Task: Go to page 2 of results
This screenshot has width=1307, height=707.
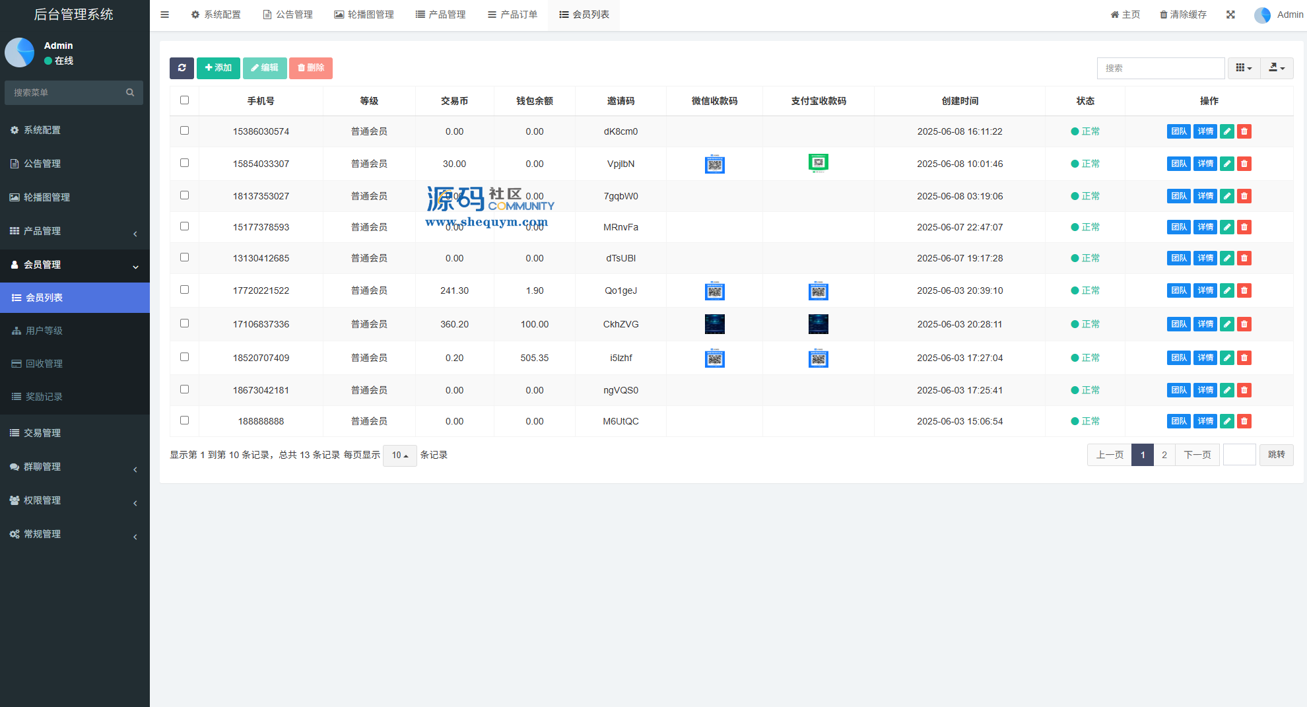Action: coord(1164,455)
